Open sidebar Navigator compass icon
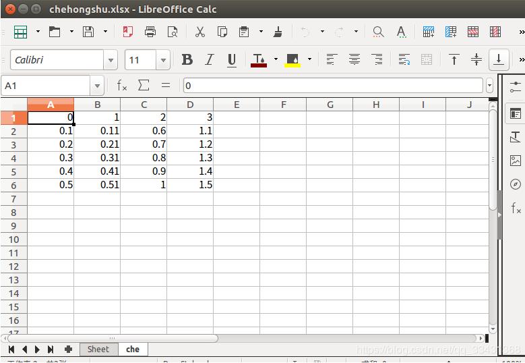Screen dimensions: 525x363 (516, 184)
